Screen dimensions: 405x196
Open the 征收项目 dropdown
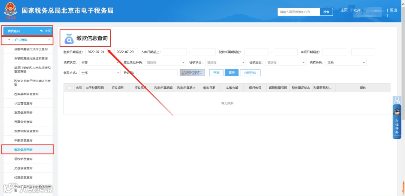tap(225, 62)
